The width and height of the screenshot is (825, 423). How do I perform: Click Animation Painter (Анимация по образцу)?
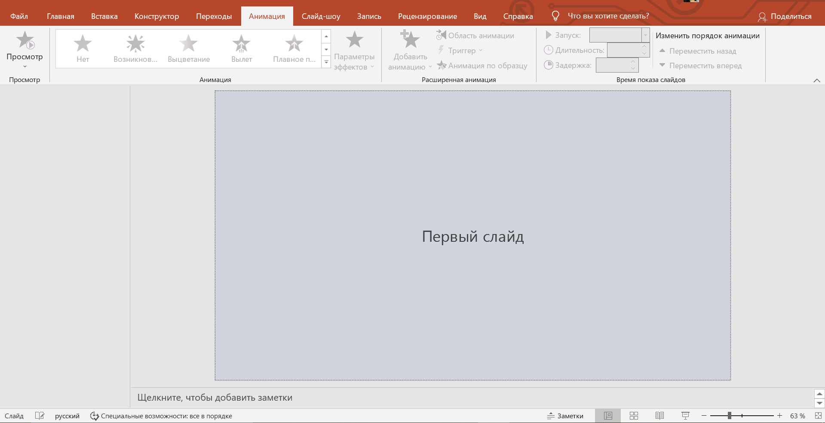(x=482, y=66)
